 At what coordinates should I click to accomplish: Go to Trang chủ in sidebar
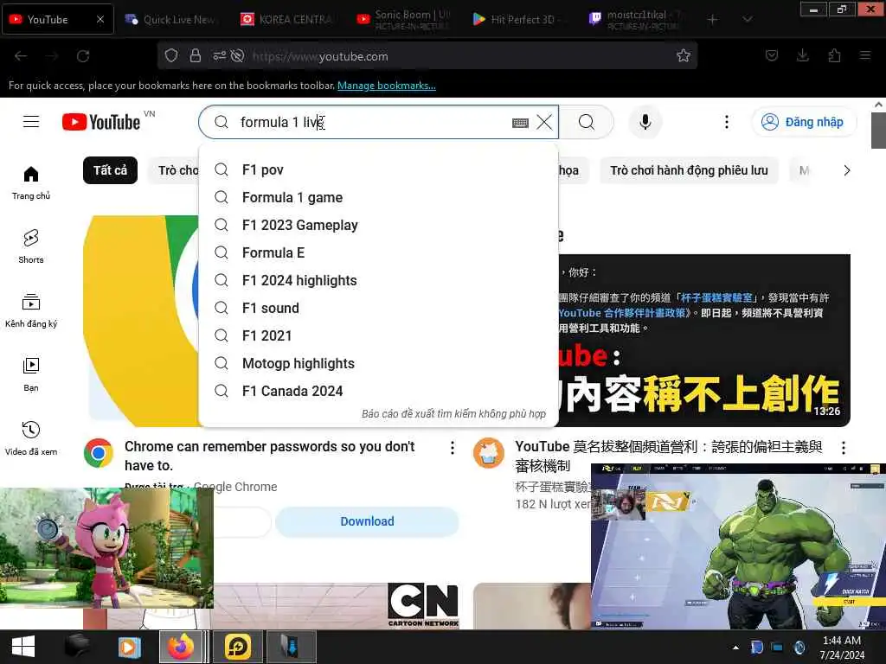[x=31, y=183]
